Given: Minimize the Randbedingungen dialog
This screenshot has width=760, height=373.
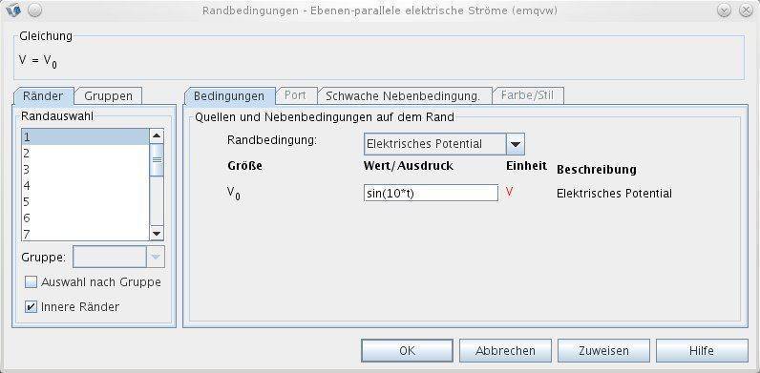Looking at the screenshot, I should [x=724, y=10].
